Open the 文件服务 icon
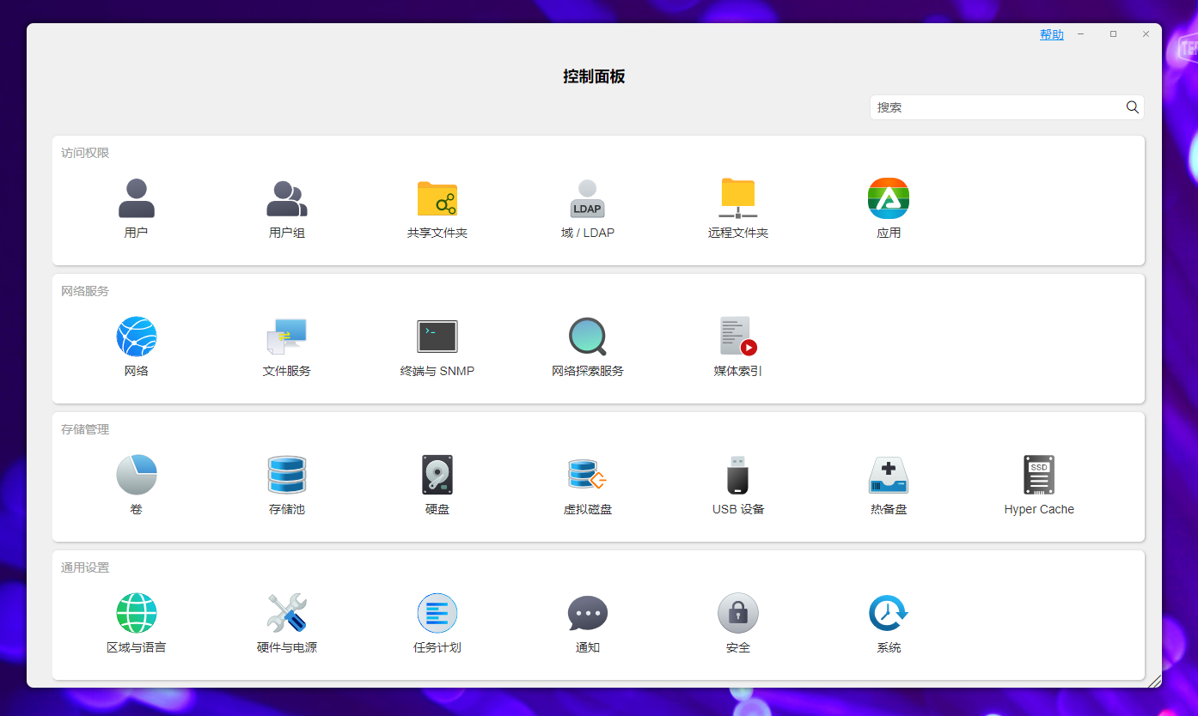Viewport: 1198px width, 716px height. [x=287, y=337]
